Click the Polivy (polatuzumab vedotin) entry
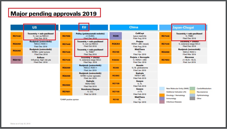227x129 pixels. 90,36
